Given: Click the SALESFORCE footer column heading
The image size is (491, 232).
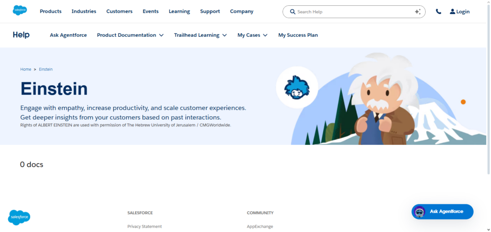Looking at the screenshot, I should (140, 213).
